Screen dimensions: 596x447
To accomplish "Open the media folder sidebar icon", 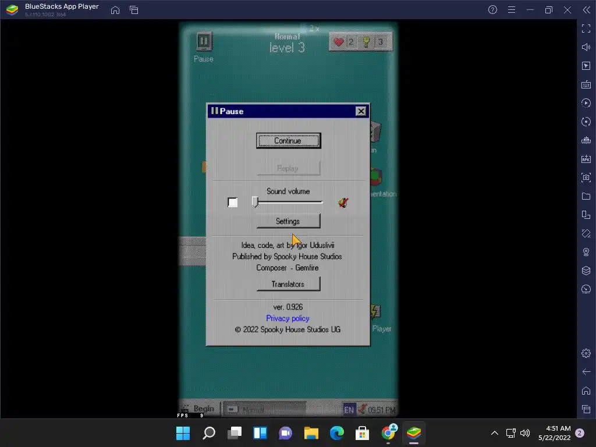I will coord(586,196).
